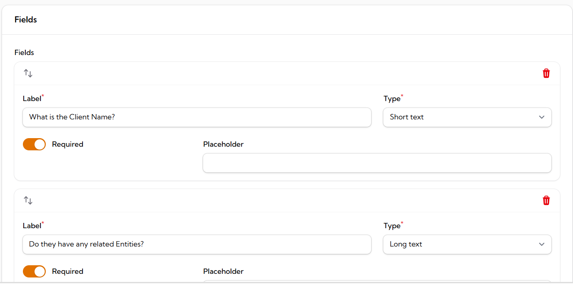Delete the Entities field using the trash icon
Viewport: 573px width, 284px height.
tap(546, 200)
